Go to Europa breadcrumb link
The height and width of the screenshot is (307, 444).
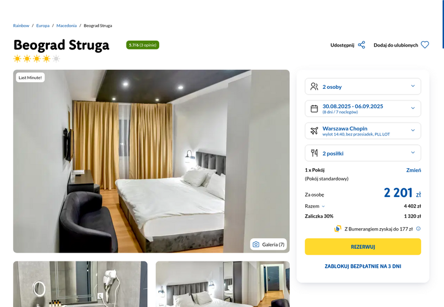click(43, 26)
